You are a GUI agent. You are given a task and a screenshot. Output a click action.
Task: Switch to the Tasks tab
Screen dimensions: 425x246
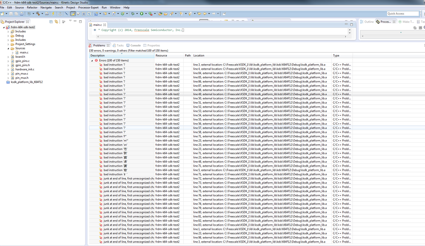tap(118, 45)
